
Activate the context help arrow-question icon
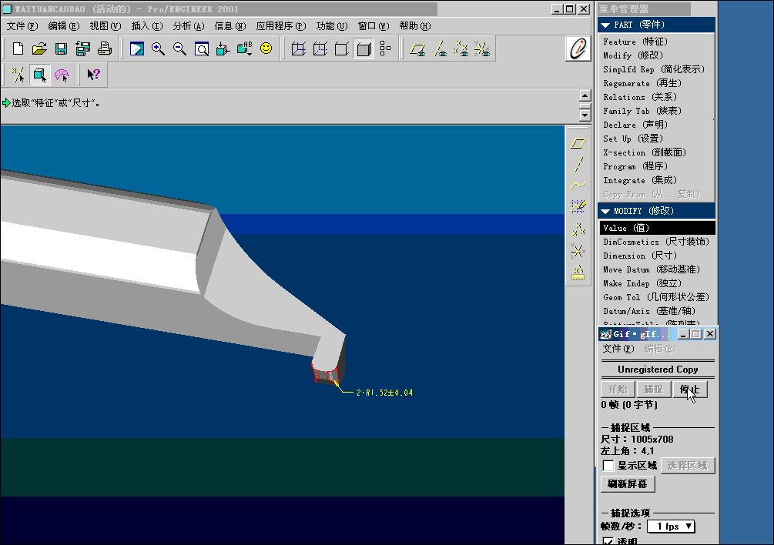pyautogui.click(x=93, y=75)
